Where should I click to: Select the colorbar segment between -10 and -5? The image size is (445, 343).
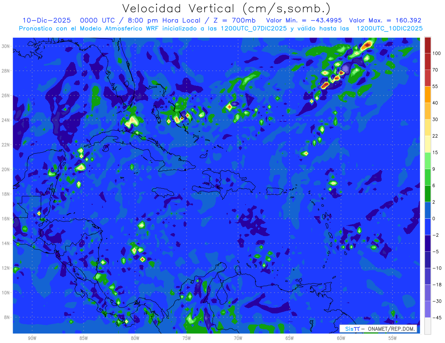click(x=428, y=260)
